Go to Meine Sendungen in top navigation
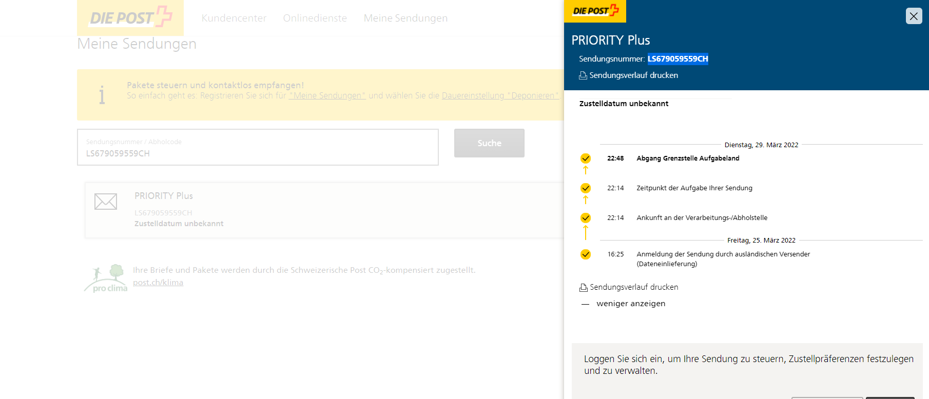929x399 pixels. coord(405,18)
